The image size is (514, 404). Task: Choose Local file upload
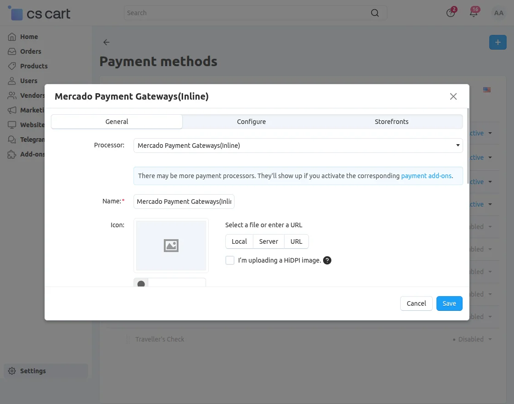[239, 241]
